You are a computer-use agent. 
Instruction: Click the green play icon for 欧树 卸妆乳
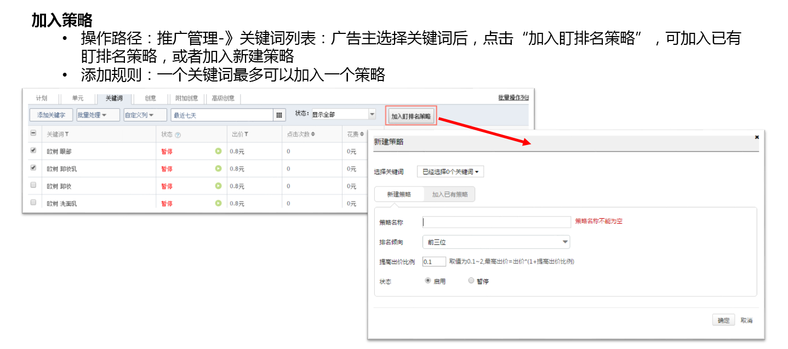pos(218,168)
